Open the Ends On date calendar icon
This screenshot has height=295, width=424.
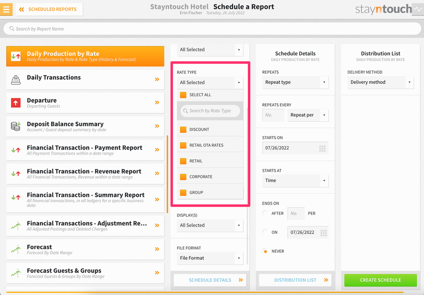pyautogui.click(x=324, y=233)
